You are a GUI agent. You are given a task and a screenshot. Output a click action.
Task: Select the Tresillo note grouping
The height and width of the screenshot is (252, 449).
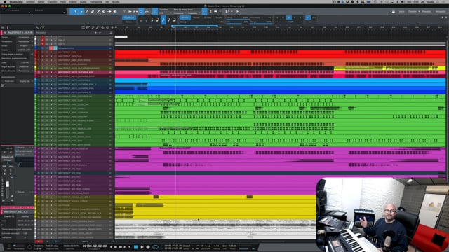click(x=196, y=17)
